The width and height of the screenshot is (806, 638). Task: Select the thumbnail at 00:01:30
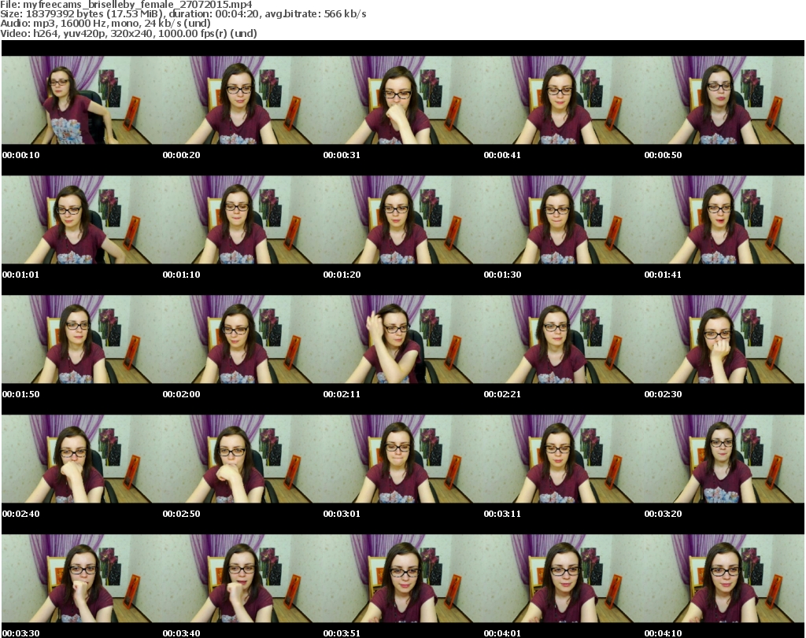click(x=564, y=219)
